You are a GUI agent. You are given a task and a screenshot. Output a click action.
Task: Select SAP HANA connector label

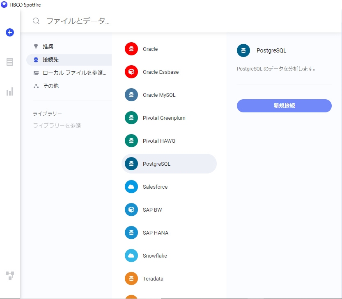tap(156, 233)
